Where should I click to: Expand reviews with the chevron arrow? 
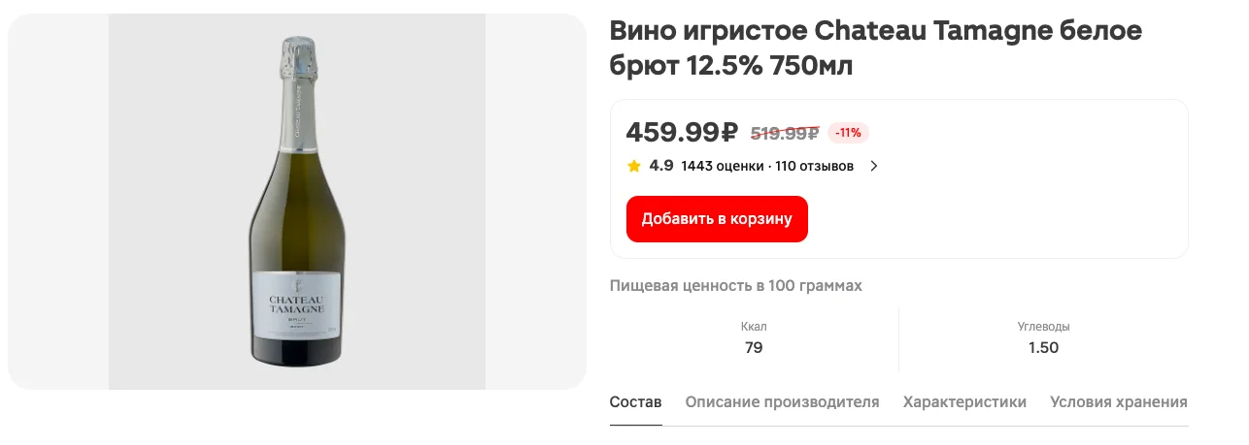tap(873, 166)
